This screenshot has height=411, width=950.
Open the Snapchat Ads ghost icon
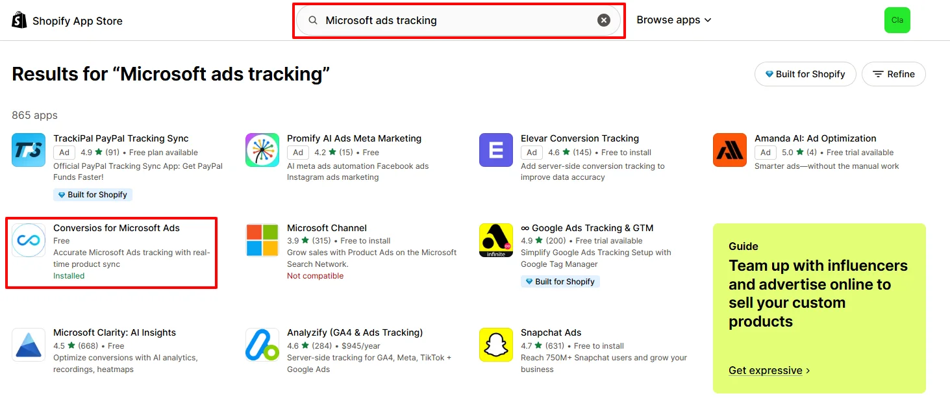pyautogui.click(x=495, y=345)
